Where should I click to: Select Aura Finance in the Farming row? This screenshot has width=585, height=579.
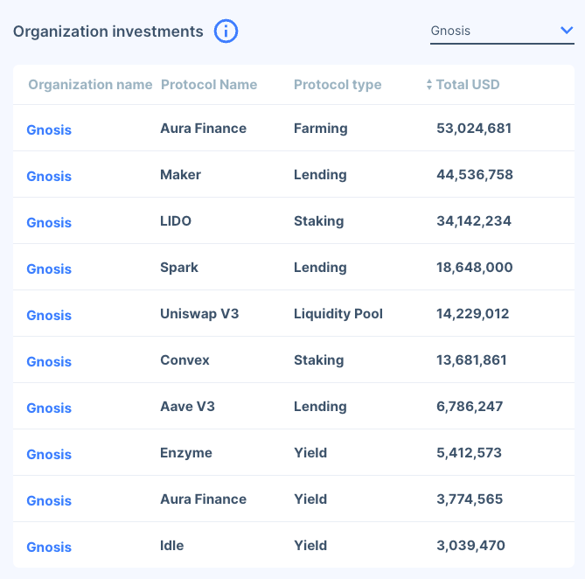pyautogui.click(x=204, y=129)
